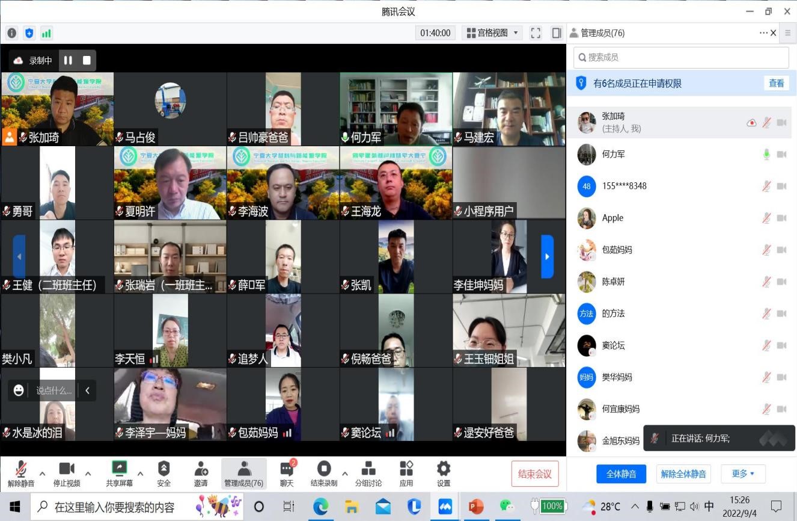Screen dimensions: 797x521
Task: Enter full screen mode
Action: pyautogui.click(x=536, y=33)
